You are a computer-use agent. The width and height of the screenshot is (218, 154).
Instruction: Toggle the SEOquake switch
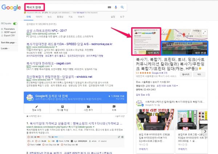15,24
